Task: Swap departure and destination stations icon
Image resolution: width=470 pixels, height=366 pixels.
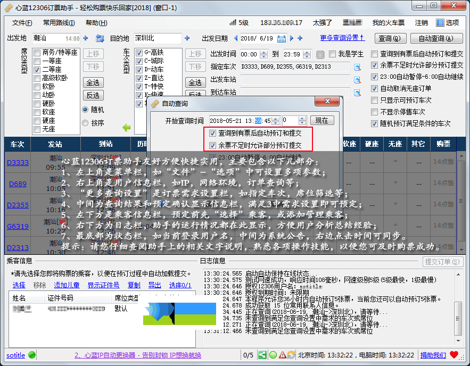Action: click(x=100, y=38)
